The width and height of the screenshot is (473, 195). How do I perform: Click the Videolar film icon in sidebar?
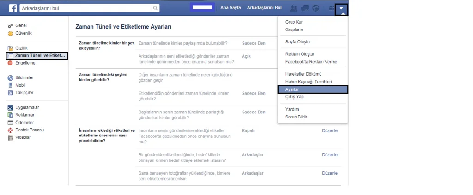(x=10, y=137)
